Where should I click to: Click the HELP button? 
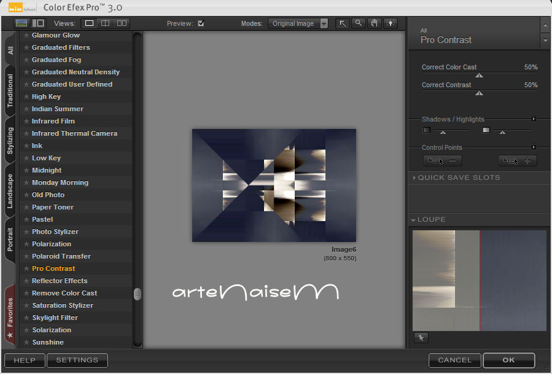[25, 360]
